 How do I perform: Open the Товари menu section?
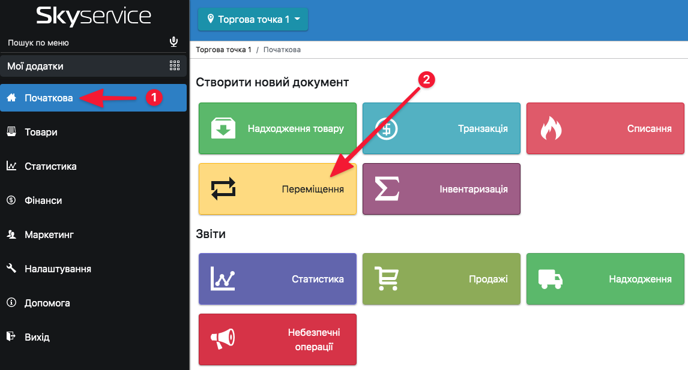point(41,132)
